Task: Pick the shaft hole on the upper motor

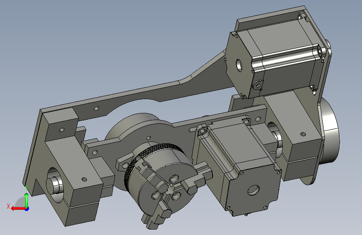Action: [239, 65]
